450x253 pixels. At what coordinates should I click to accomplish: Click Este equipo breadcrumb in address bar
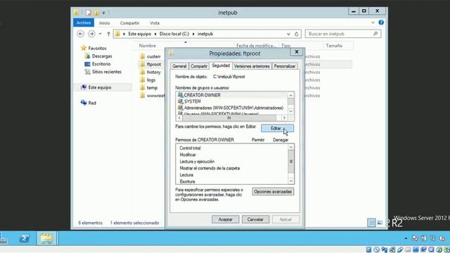(x=139, y=34)
